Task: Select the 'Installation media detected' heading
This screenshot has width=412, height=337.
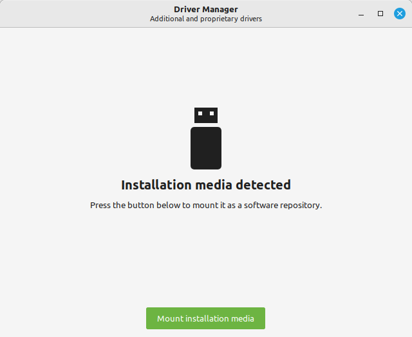Action: (206, 185)
